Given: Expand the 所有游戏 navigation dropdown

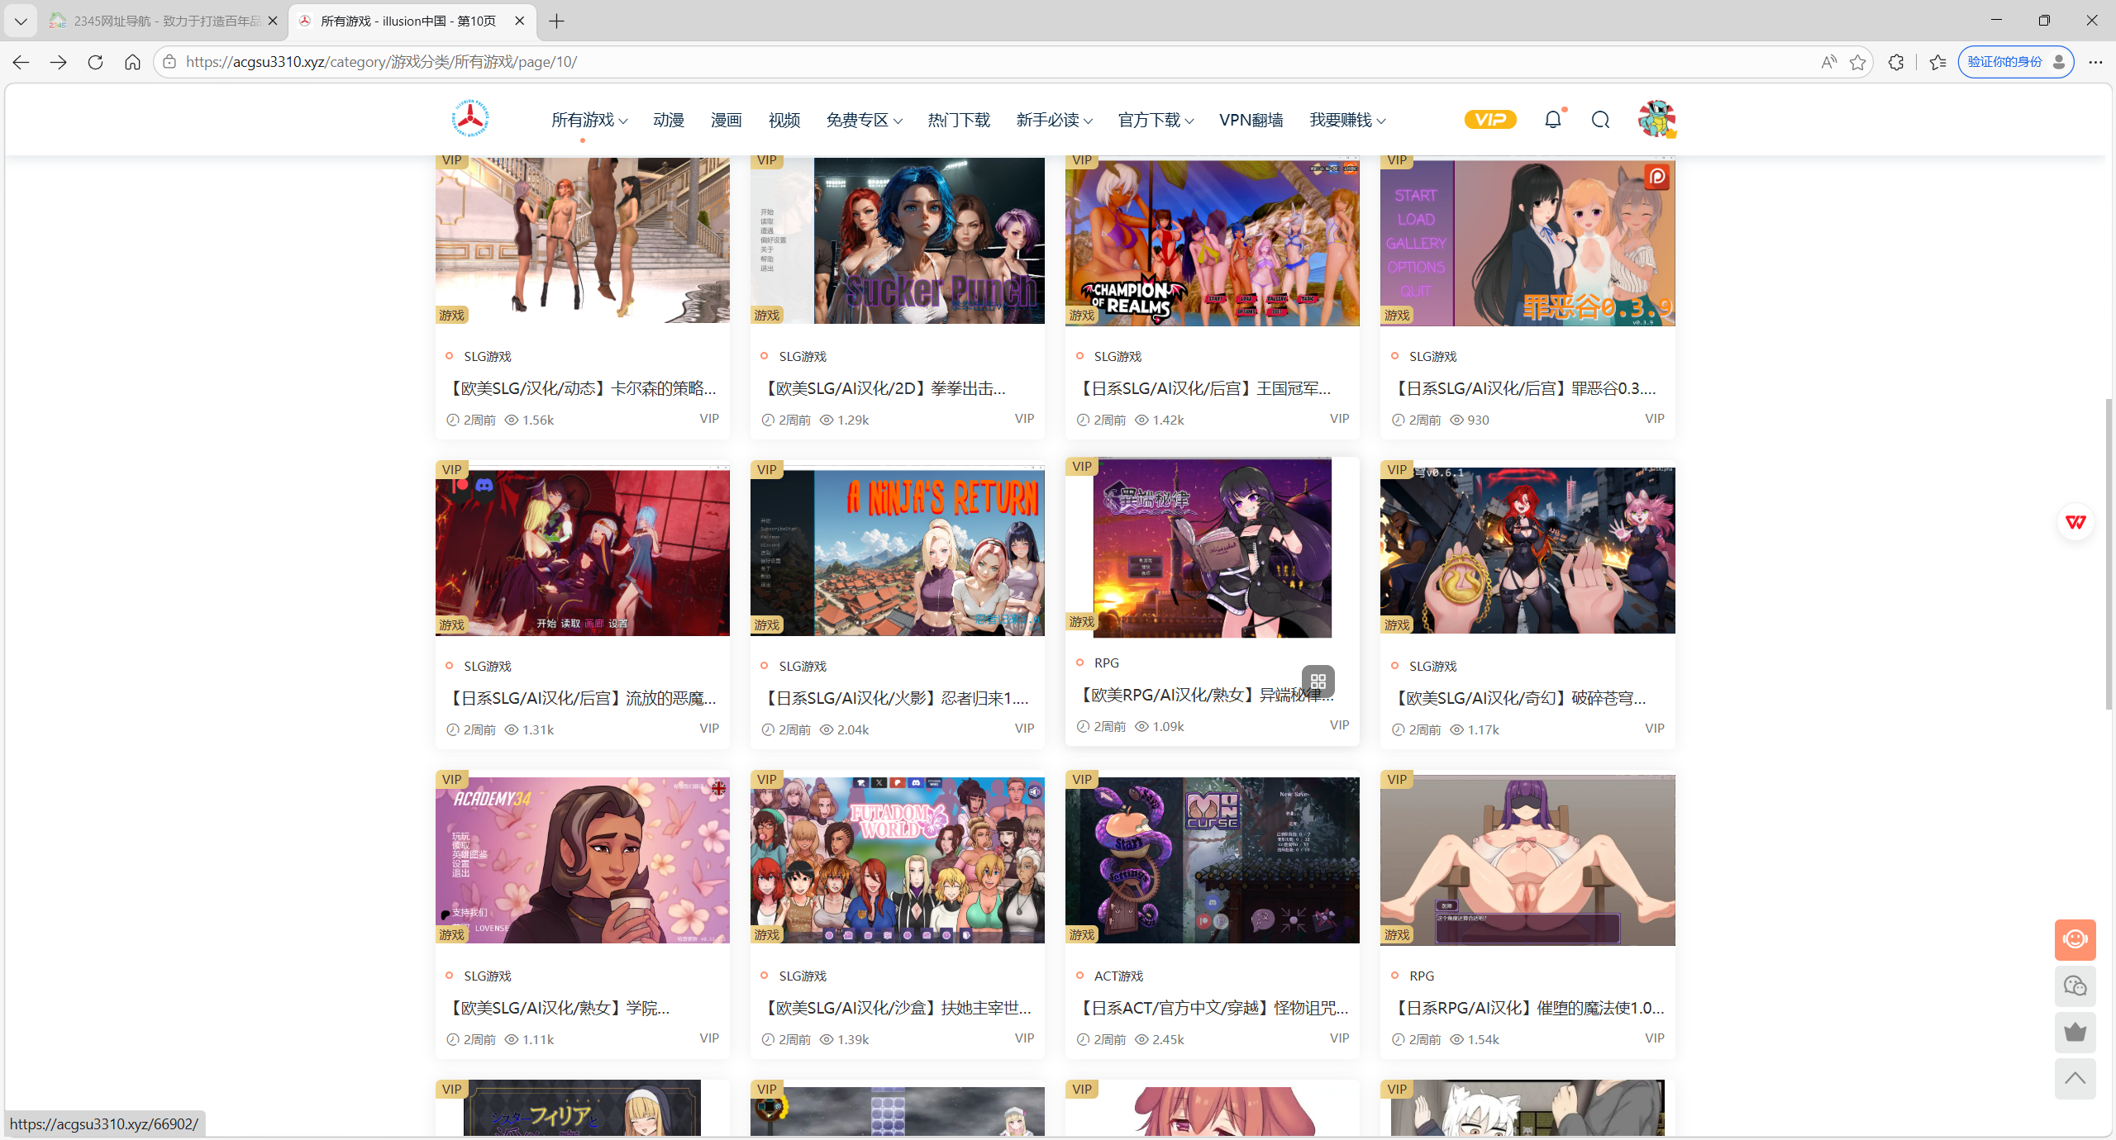Looking at the screenshot, I should (589, 120).
